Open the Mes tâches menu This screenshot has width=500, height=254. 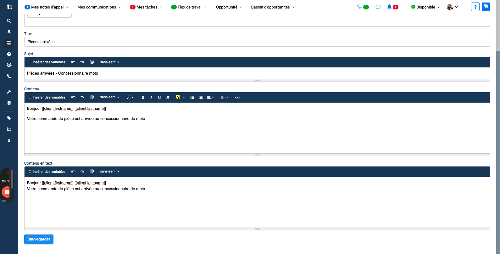[147, 7]
